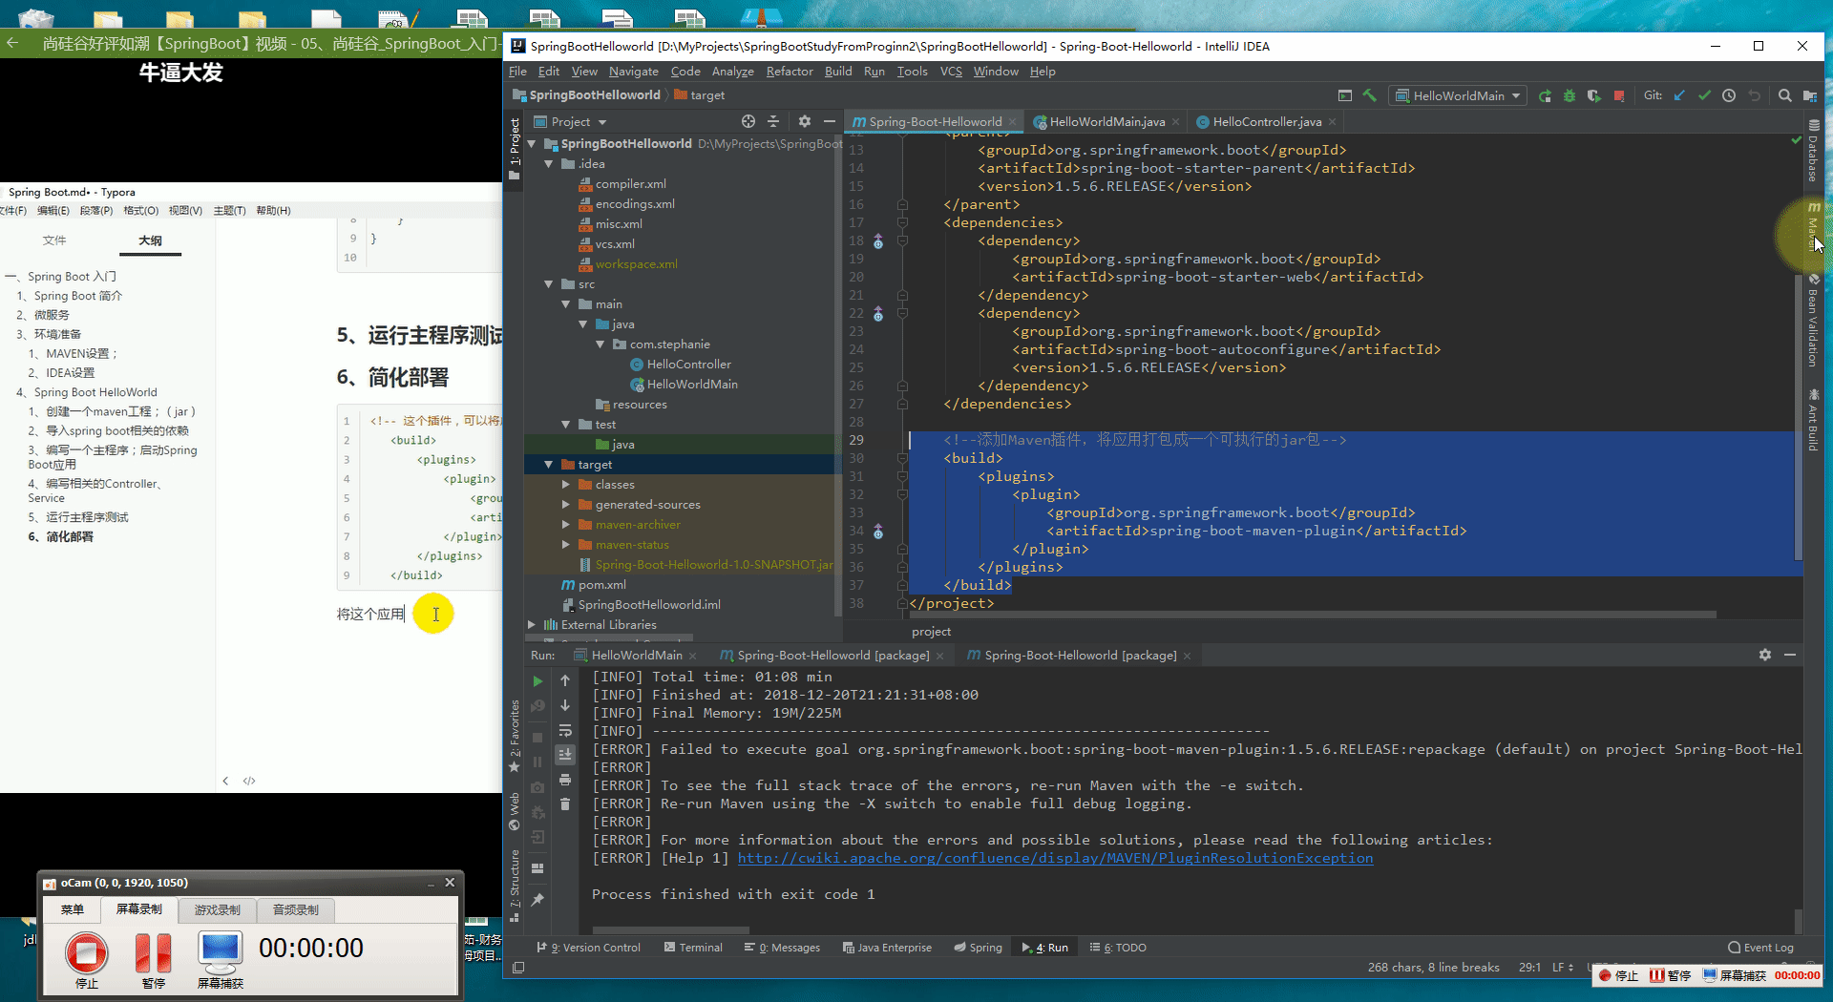Image resolution: width=1833 pixels, height=1002 pixels.
Task: Click the Run with Coverage icon
Action: coord(1594,95)
